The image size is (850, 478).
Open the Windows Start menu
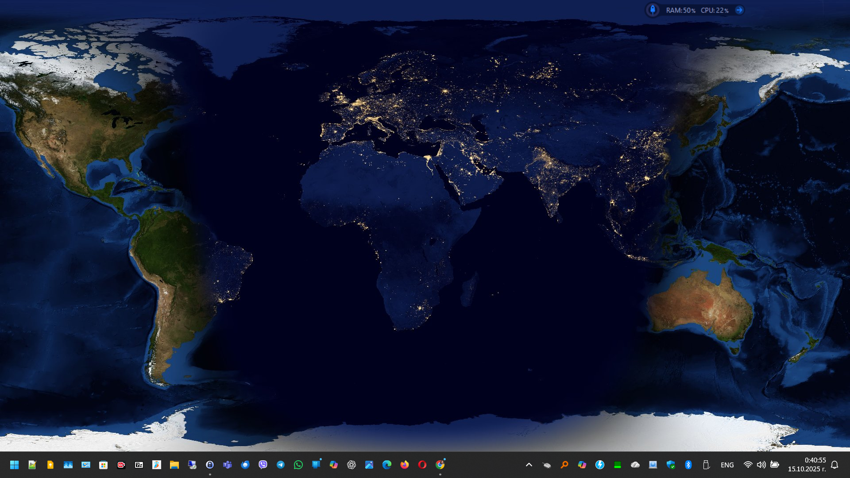(14, 465)
